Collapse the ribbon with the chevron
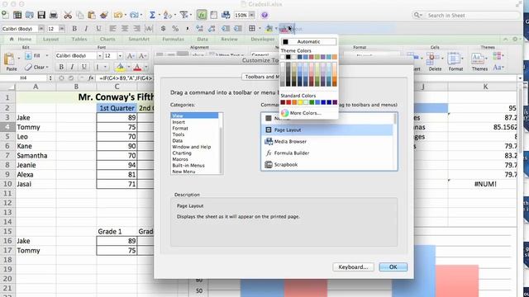Screen dimensions: 529x297 [505, 39]
